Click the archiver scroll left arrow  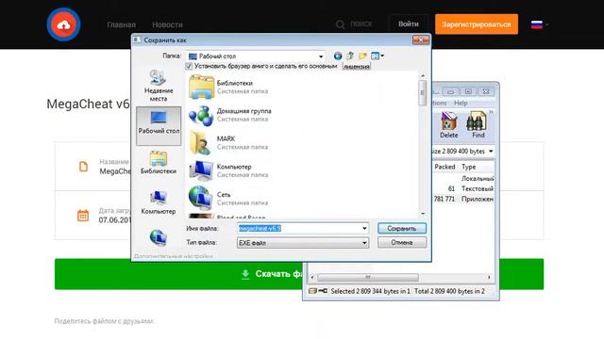pyautogui.click(x=312, y=277)
